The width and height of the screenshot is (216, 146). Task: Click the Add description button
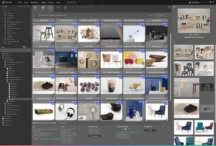(150, 130)
